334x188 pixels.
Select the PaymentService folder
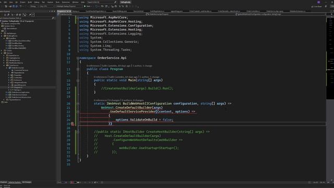(15, 100)
